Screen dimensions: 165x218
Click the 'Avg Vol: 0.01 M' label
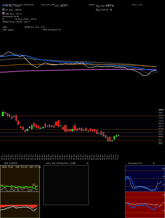coord(105,6)
